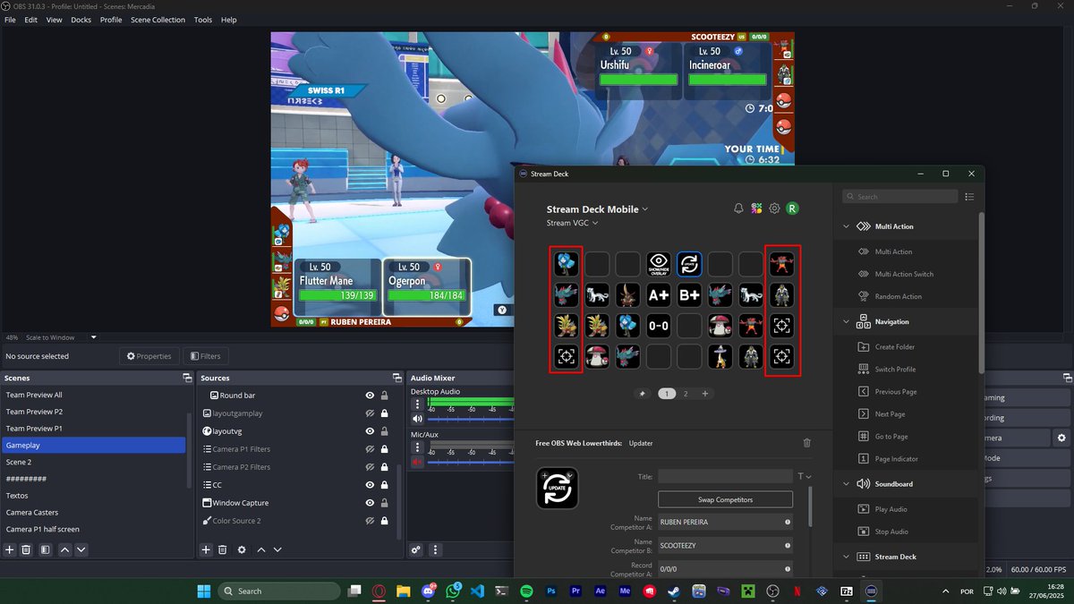The height and width of the screenshot is (604, 1074).
Task: Open the Profile menu
Action: [111, 20]
